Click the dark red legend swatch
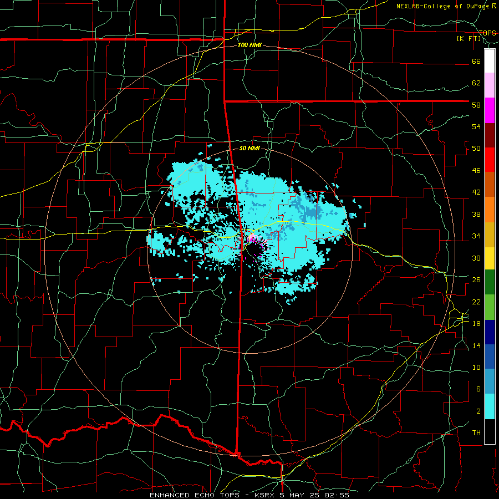 pos(490,135)
